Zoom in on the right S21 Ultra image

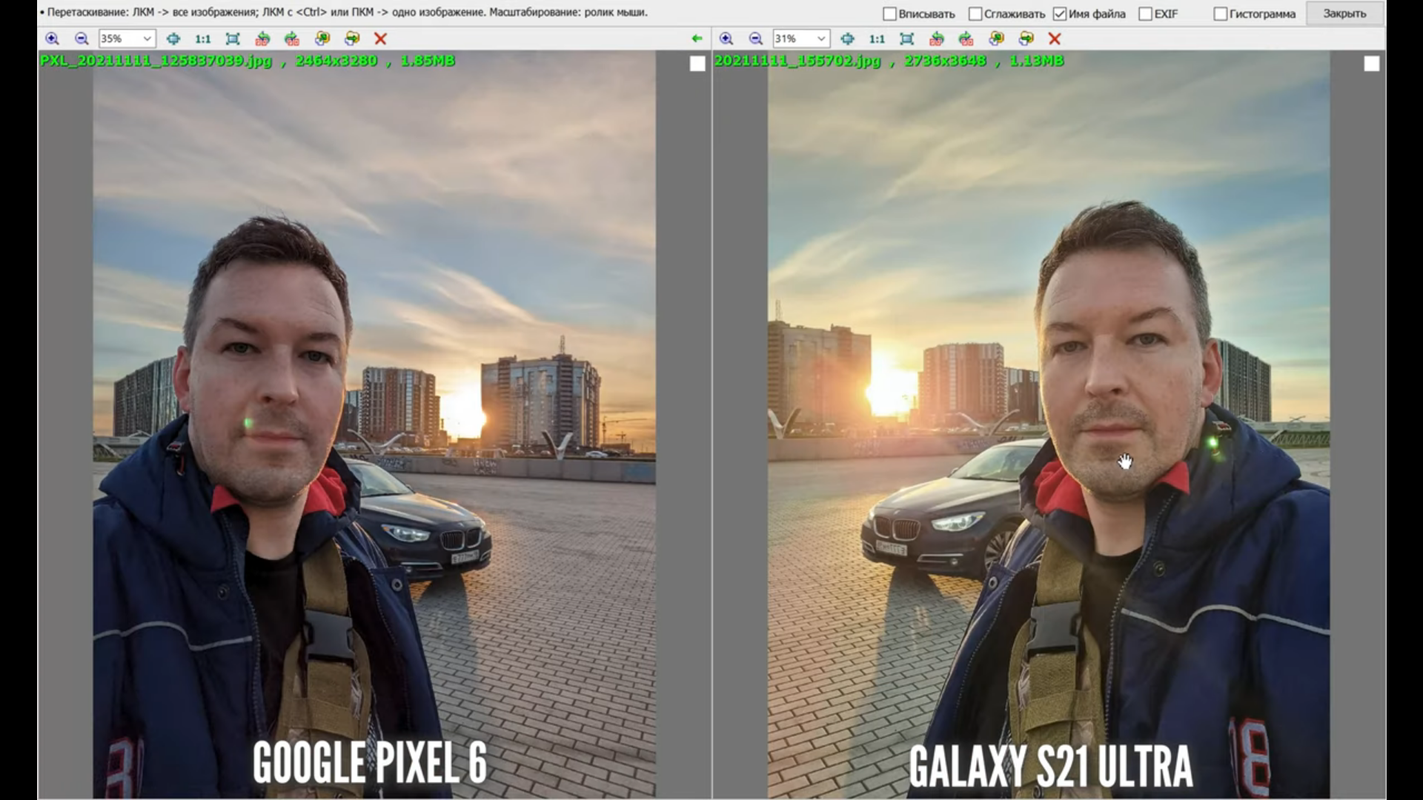(x=726, y=39)
